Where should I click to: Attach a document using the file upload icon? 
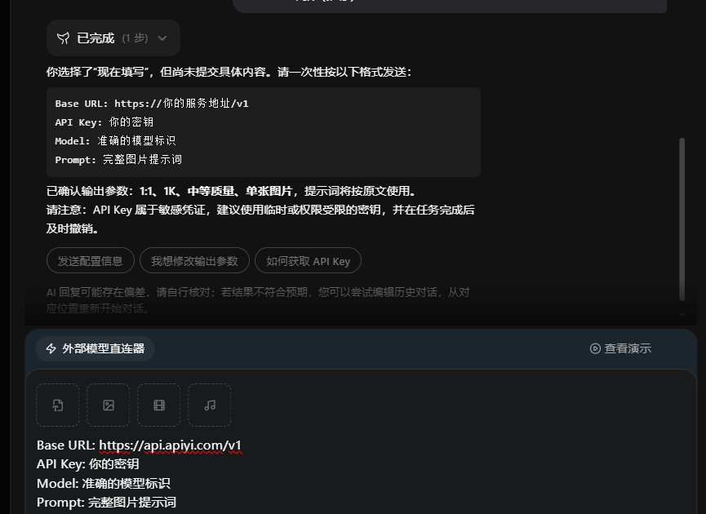(x=58, y=405)
